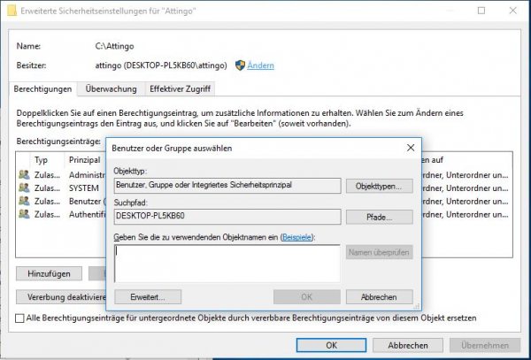Click the Ändern link to change the owner
Screen dimensions: 531x360
click(x=260, y=65)
